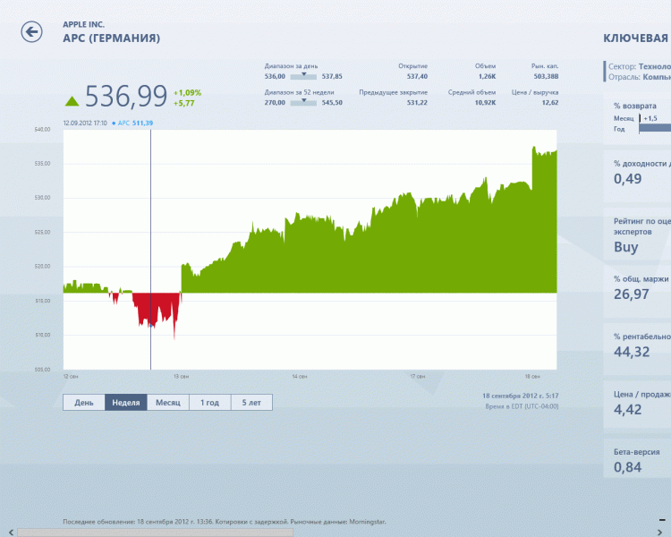Click the green up-triangle price indicator
This screenshot has height=537, width=671.
point(71,98)
